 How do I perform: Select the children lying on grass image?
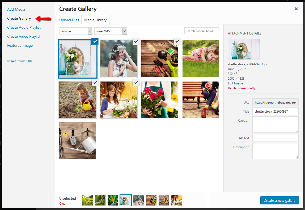click(201, 59)
